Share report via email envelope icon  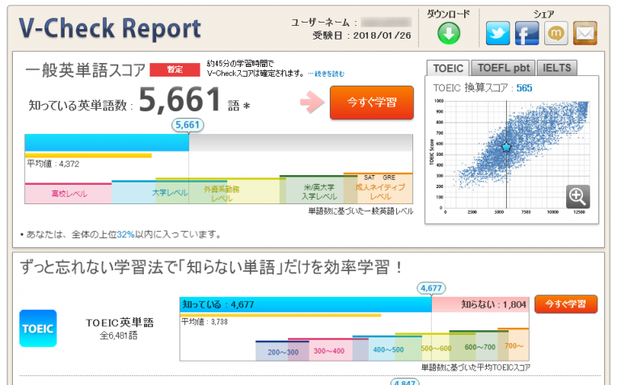coord(585,33)
